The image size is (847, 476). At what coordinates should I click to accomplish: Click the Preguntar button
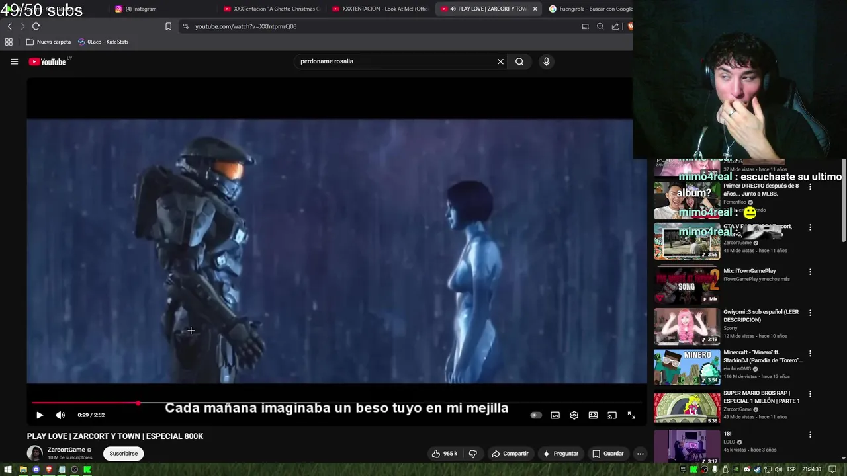[x=560, y=454]
